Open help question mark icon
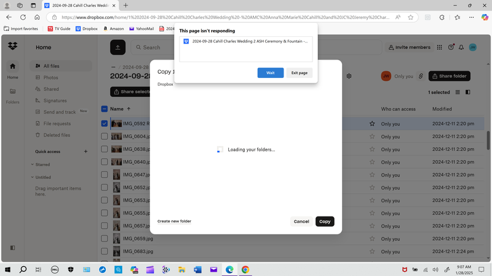 (x=451, y=47)
